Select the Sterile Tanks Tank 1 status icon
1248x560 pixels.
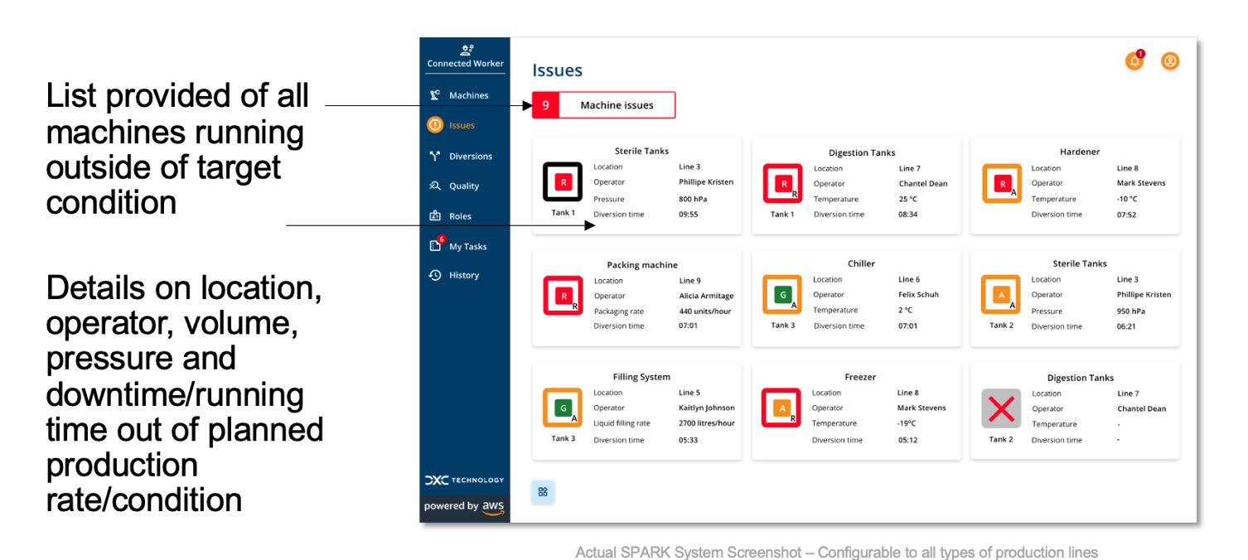(x=563, y=181)
